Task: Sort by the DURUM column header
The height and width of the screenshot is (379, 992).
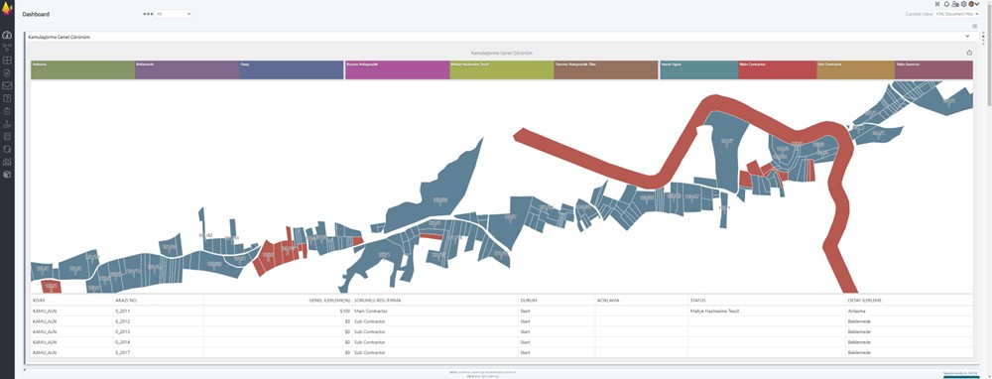Action: click(x=557, y=301)
